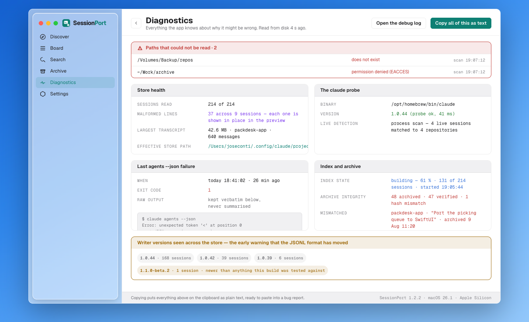This screenshot has height=322, width=529.
Task: Click the building 61% index state link
Action: [428, 184]
